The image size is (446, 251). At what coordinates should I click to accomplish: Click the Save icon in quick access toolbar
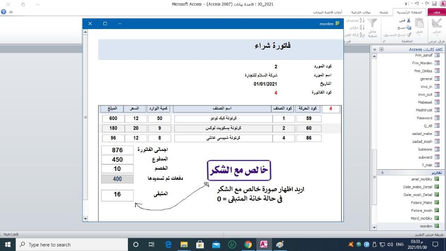434,4
